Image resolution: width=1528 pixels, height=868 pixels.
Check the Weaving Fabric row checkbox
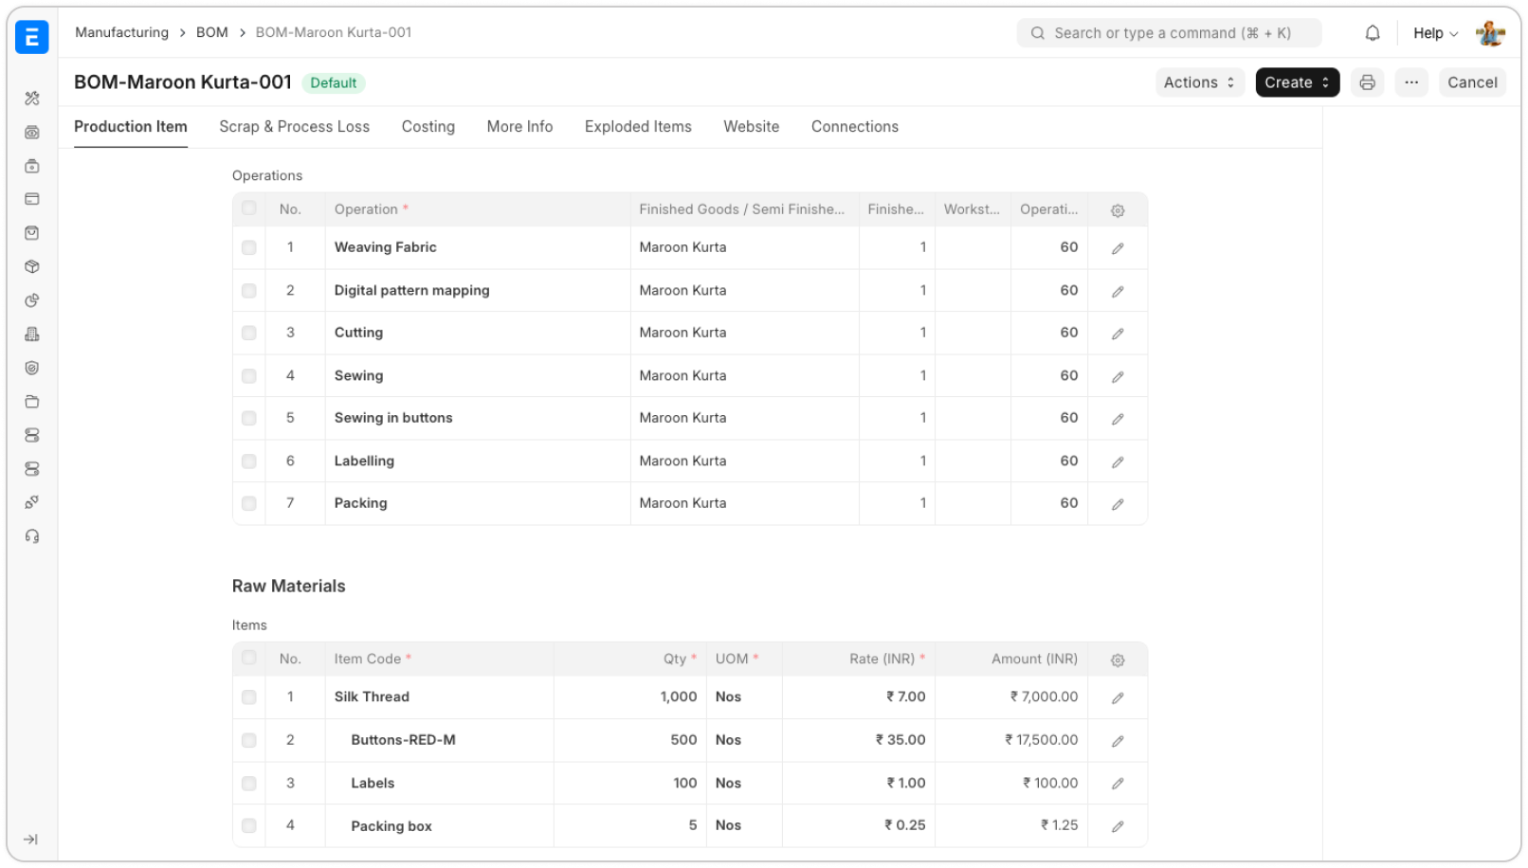248,247
